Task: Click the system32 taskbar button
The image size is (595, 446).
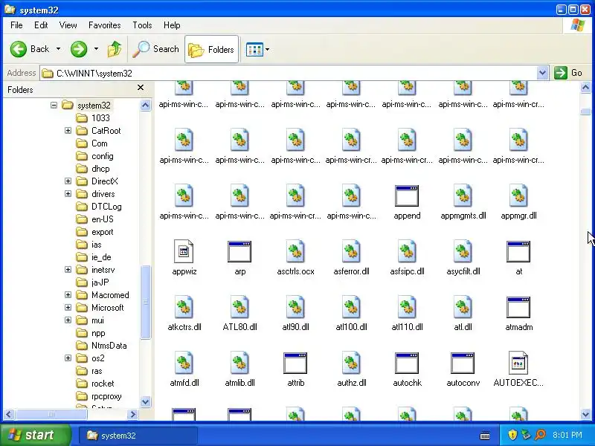Action: [x=138, y=436]
